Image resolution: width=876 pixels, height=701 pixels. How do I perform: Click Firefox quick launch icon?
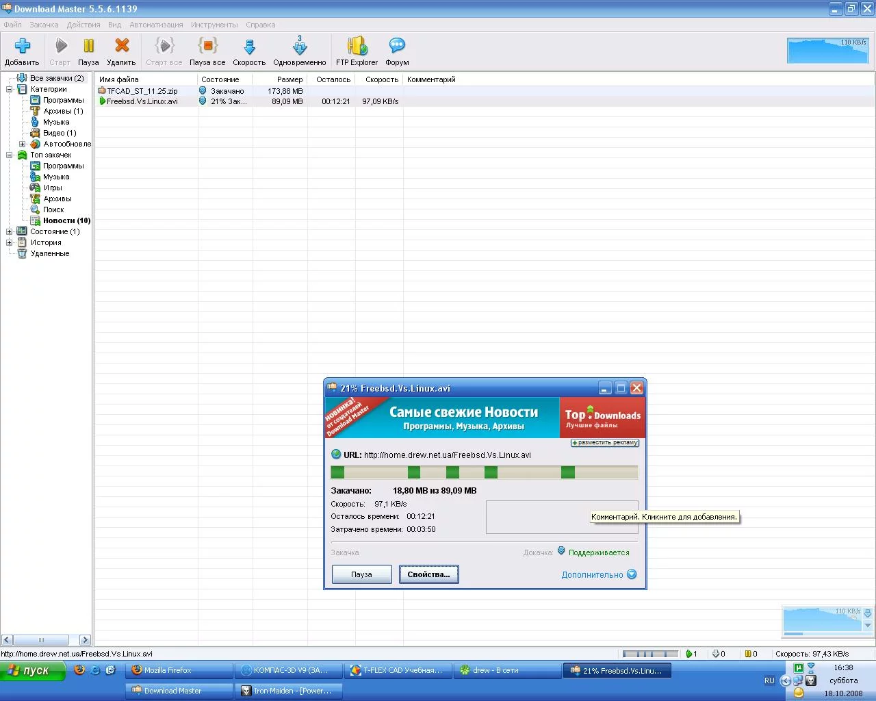[x=79, y=670]
